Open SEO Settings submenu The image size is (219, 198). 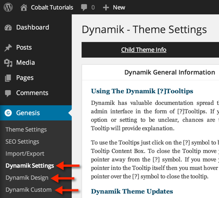pyautogui.click(x=22, y=141)
